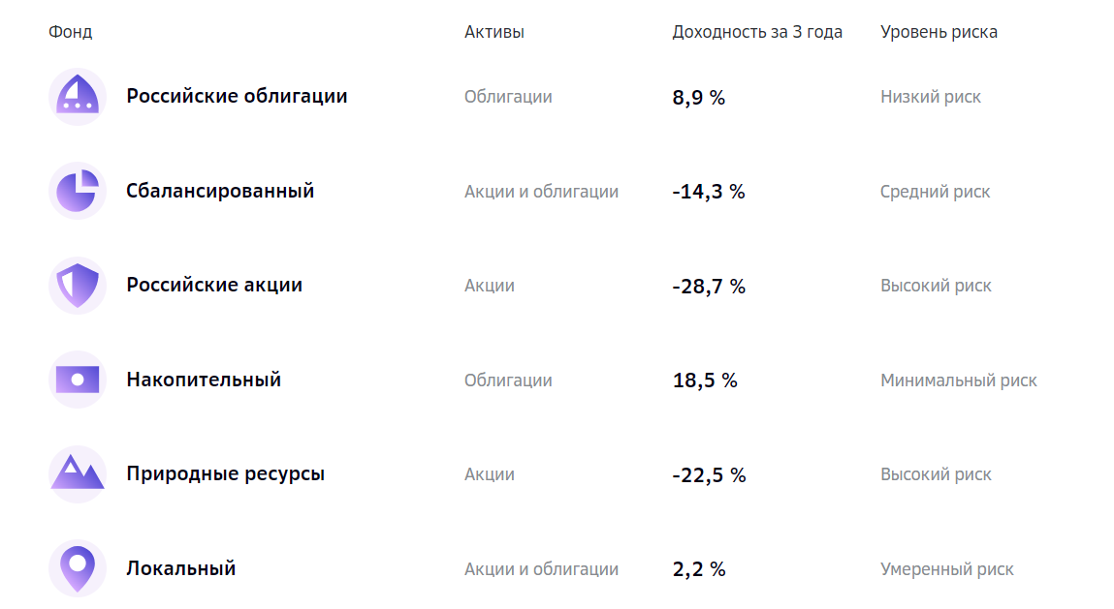Click the Уровень риска column header
Viewport: 1114px width, 609px height.
[939, 32]
